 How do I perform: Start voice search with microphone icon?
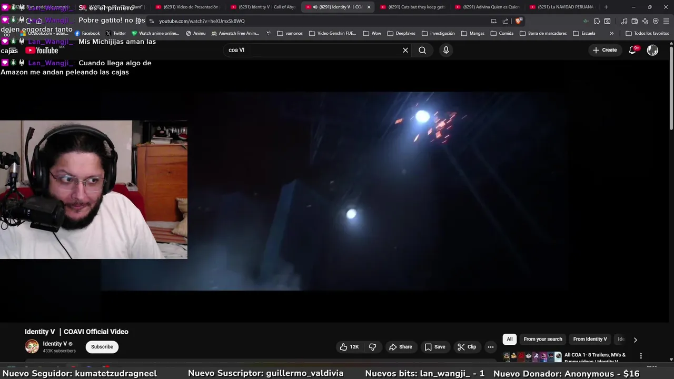(446, 50)
